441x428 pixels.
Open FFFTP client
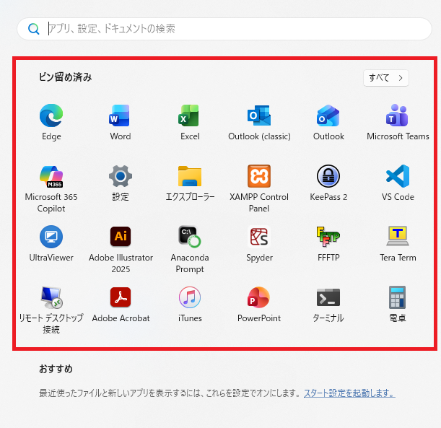point(328,237)
